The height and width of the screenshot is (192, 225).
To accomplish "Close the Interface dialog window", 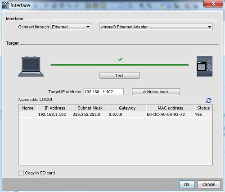I will (x=213, y=3).
